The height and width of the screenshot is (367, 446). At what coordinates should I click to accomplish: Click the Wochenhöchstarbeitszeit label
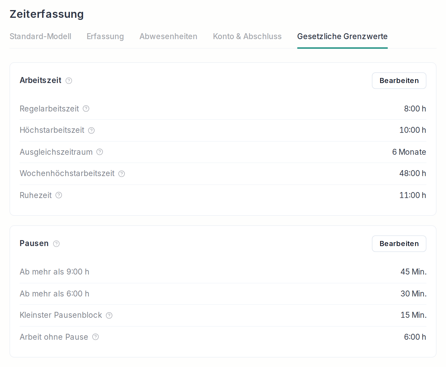[x=67, y=173]
